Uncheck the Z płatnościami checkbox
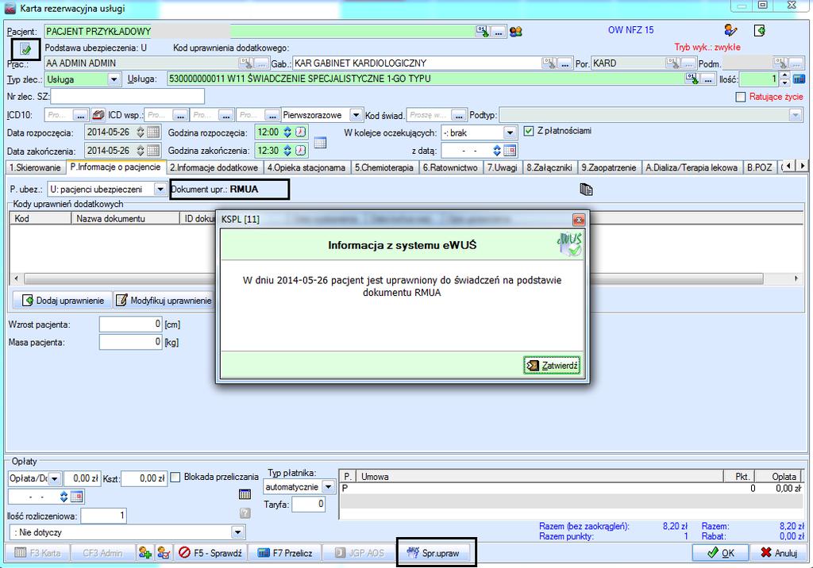This screenshot has height=568, width=813. pyautogui.click(x=528, y=131)
